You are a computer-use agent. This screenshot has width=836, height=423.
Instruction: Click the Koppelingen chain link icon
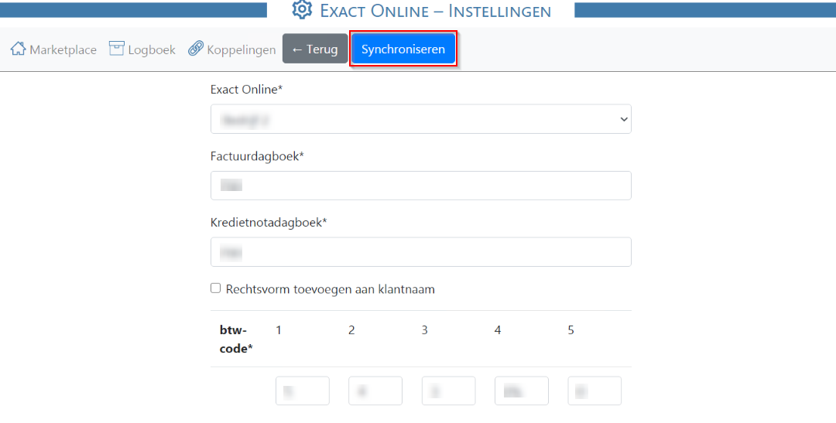tap(196, 49)
